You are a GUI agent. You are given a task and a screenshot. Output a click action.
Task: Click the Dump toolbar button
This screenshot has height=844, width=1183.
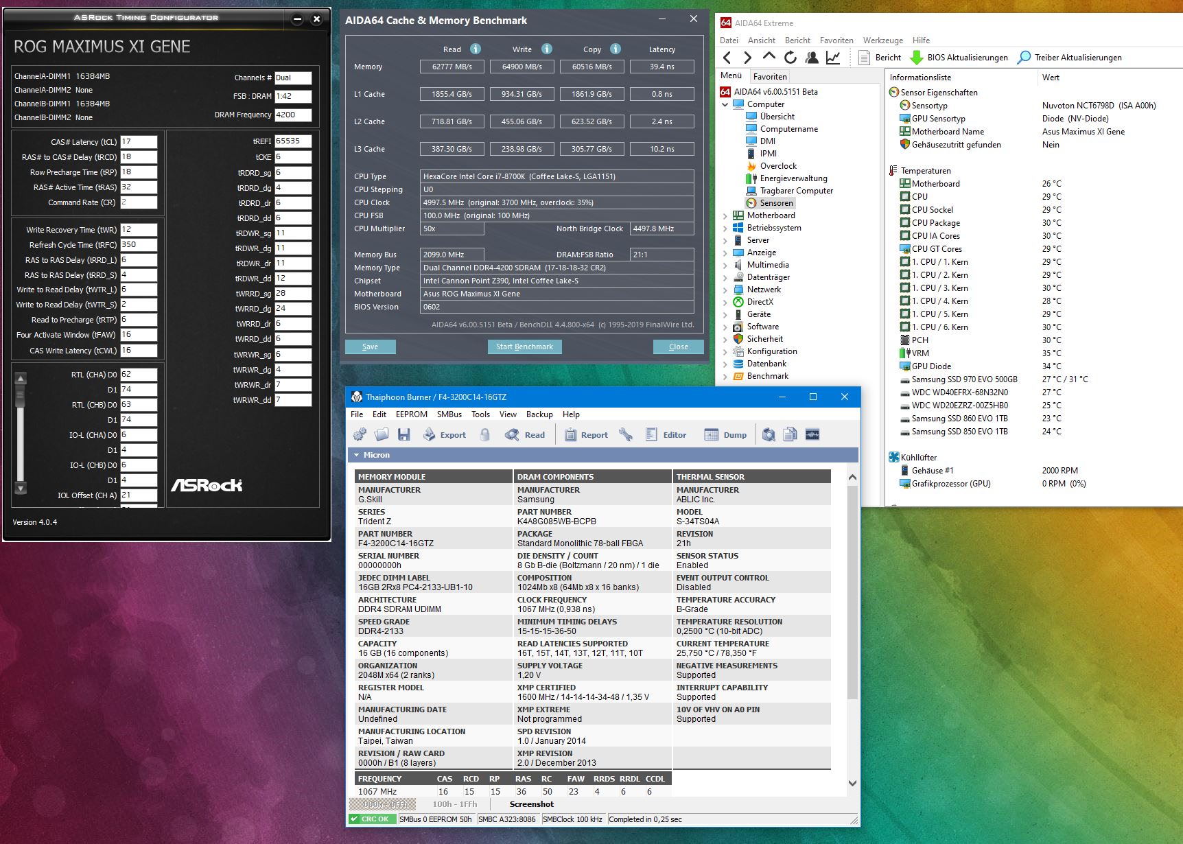click(725, 434)
